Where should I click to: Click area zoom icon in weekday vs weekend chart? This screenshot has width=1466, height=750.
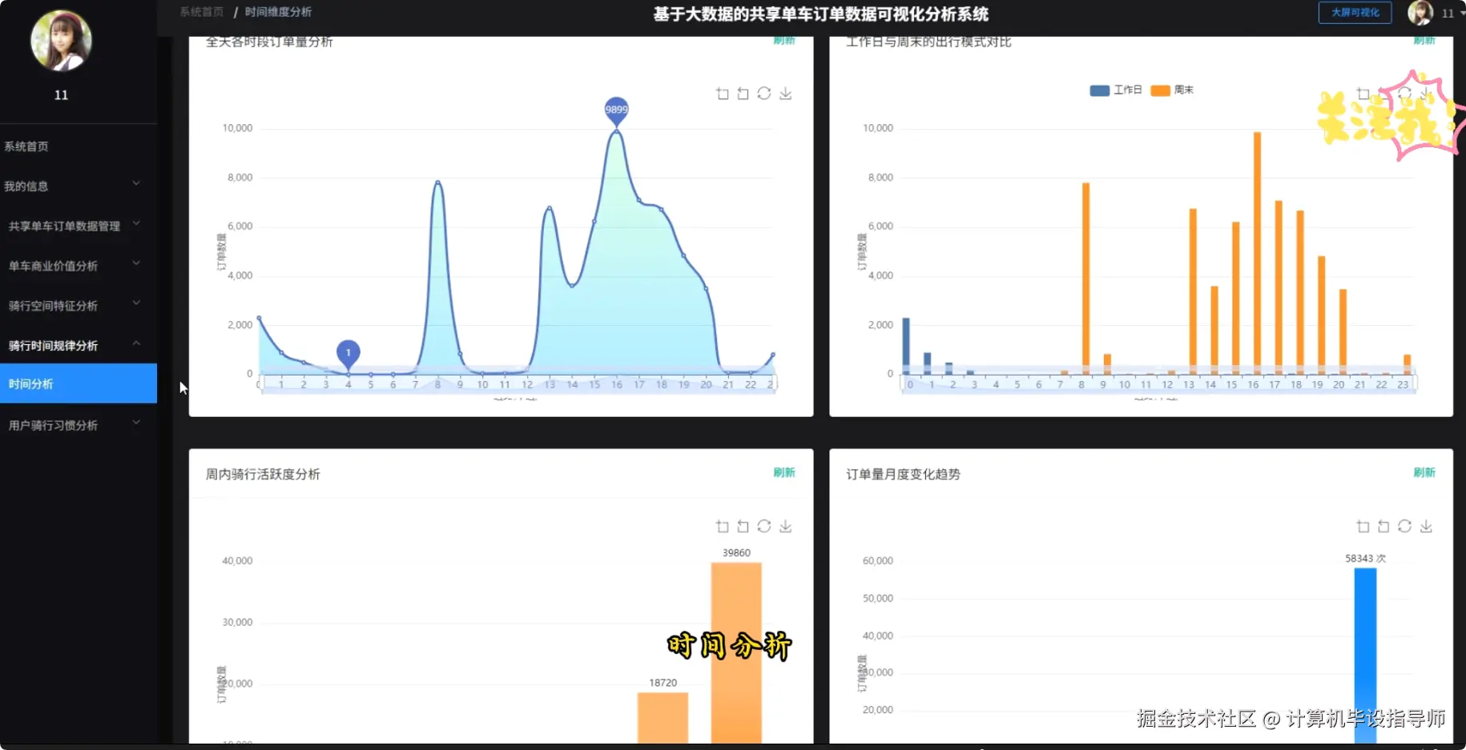[1363, 94]
